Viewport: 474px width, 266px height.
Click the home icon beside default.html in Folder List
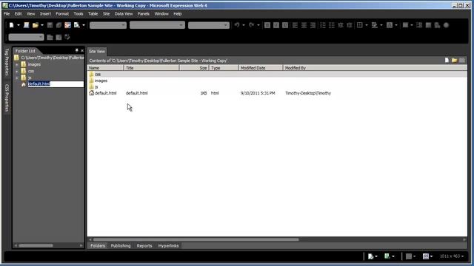tap(23, 84)
